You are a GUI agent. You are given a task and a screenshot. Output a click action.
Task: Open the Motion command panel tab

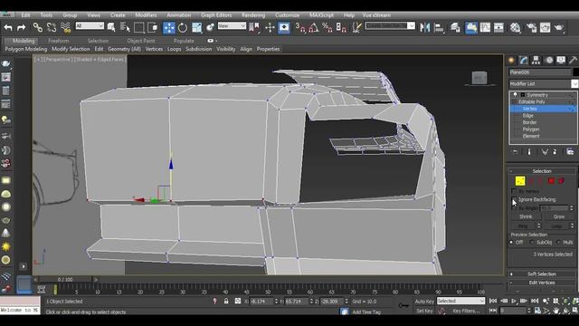[x=549, y=61]
